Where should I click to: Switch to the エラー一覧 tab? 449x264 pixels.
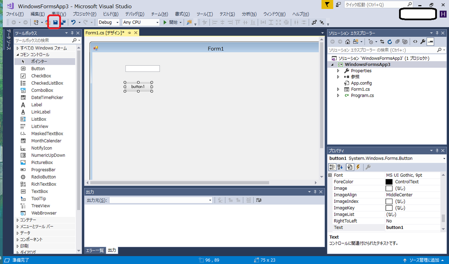95,250
